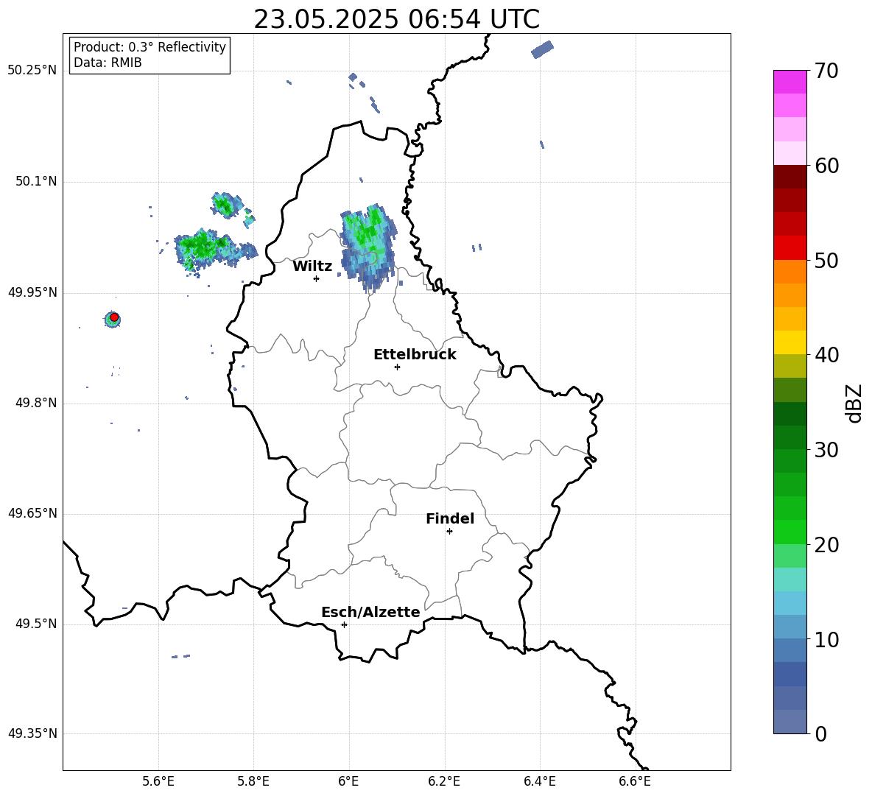
Task: Click the "Product: 0.3° Reflectivity" legend line
Action: (x=150, y=46)
